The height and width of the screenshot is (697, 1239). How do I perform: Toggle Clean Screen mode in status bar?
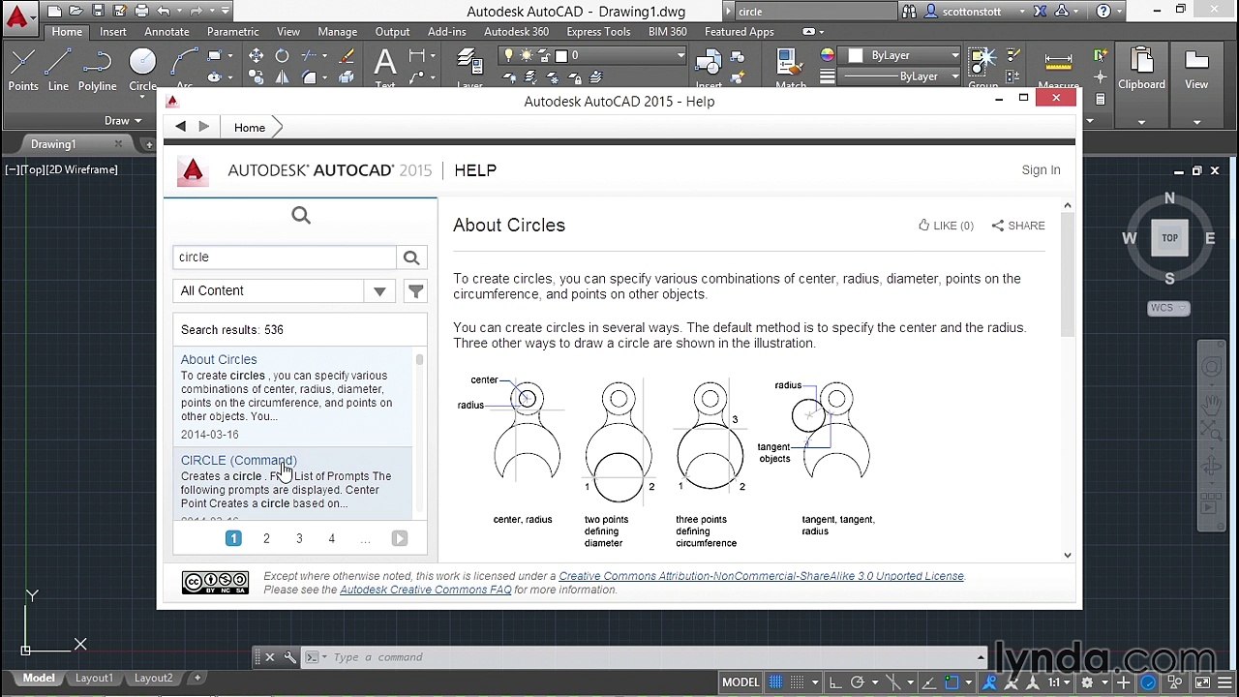tap(1202, 682)
